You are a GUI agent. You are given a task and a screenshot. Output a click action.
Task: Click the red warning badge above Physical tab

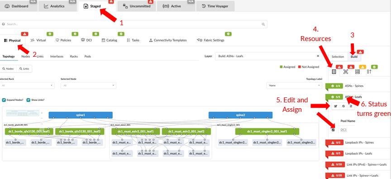[24, 34]
